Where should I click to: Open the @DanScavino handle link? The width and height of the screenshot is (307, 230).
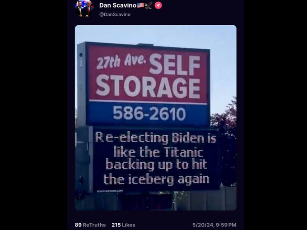[115, 14]
